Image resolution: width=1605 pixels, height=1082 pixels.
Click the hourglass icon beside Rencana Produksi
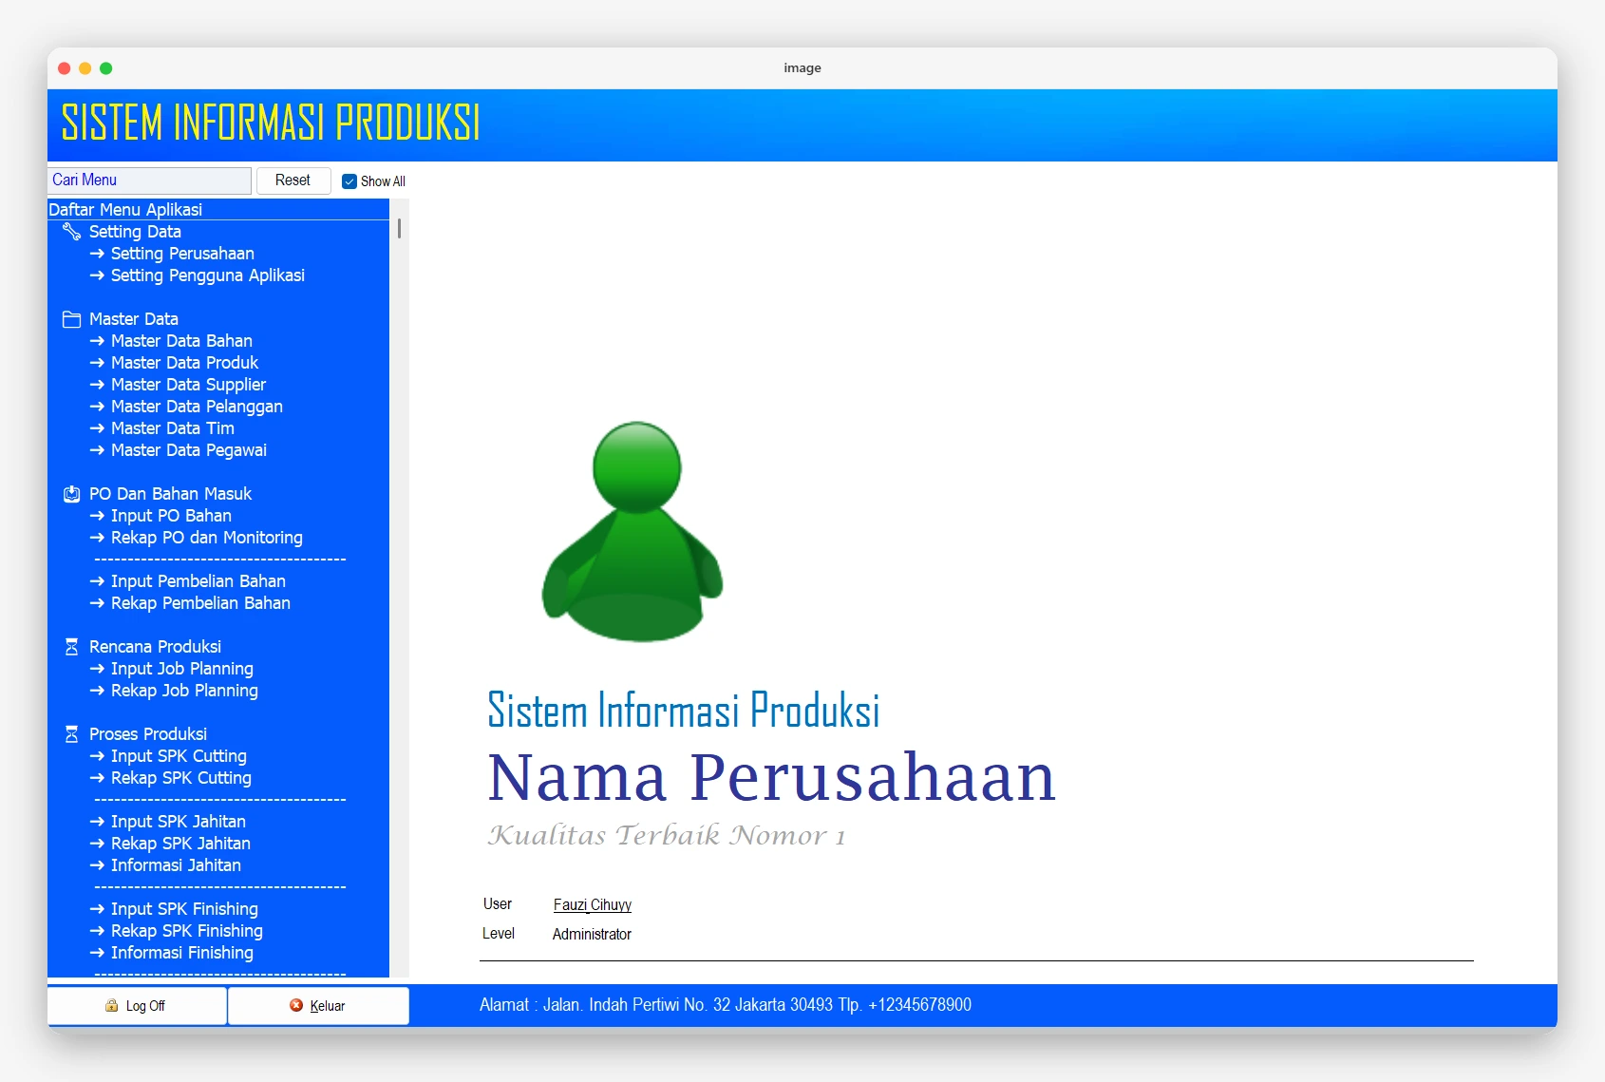point(71,646)
